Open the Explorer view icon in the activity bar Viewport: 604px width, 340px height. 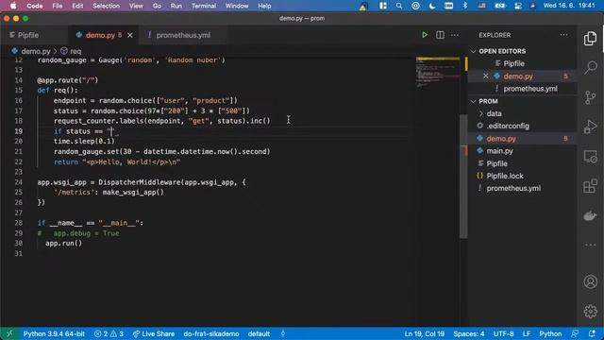(590, 39)
